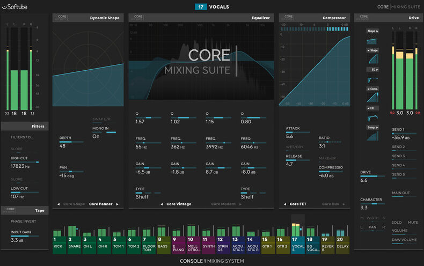Select channel 20 DELAY strip
This screenshot has width=424, height=266.
pyautogui.click(x=342, y=245)
